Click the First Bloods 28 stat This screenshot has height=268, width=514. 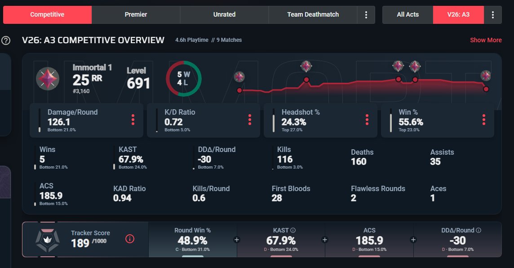291,193
